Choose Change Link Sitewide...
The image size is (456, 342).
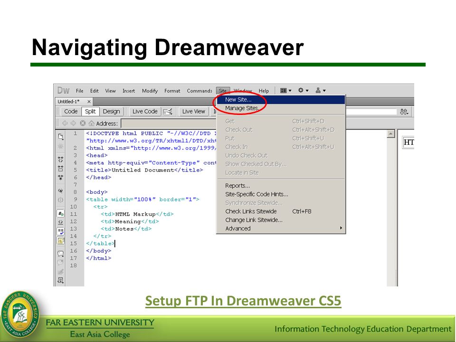(281, 220)
